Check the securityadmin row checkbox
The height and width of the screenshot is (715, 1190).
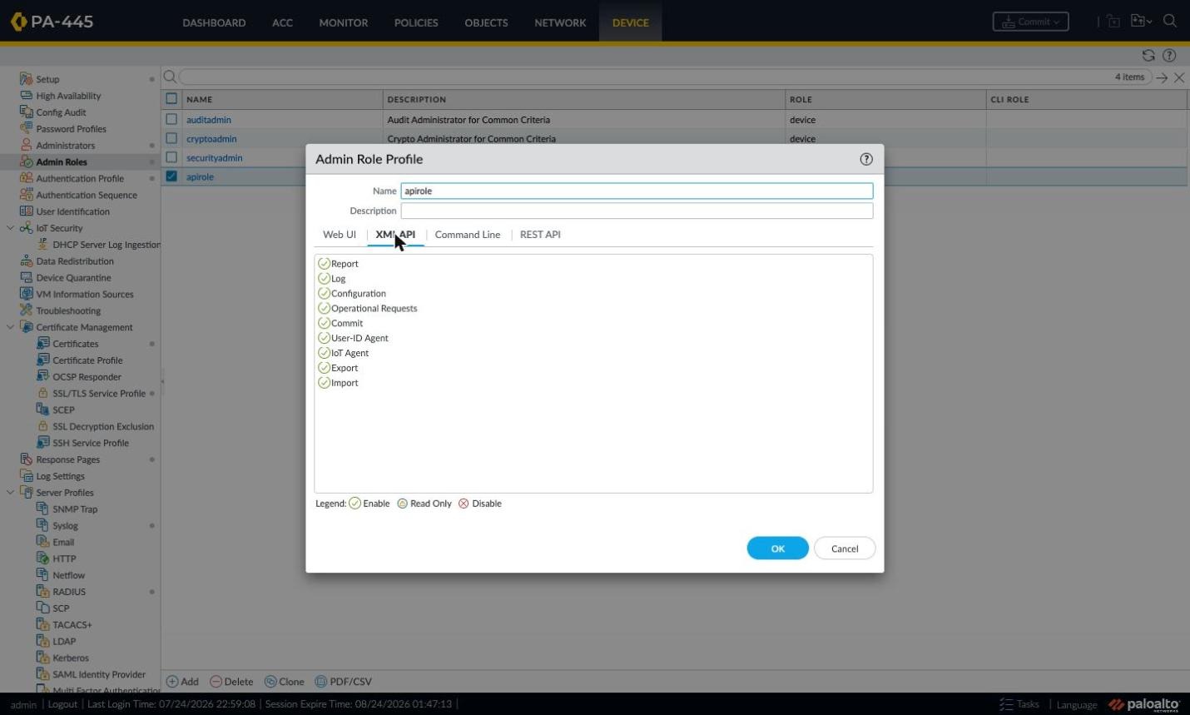(x=171, y=157)
